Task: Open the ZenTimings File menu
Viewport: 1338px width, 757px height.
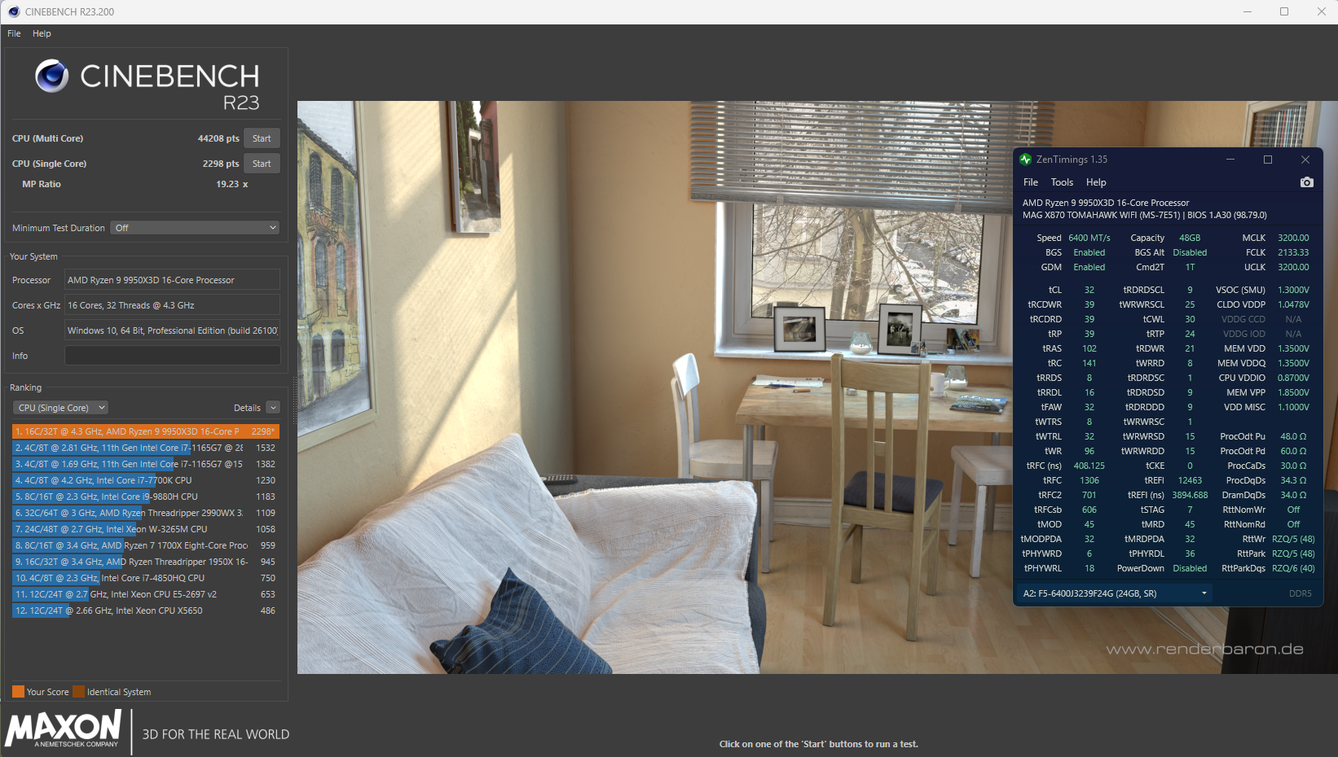Action: point(1031,182)
